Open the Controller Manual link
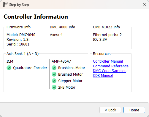 (x=108, y=61)
